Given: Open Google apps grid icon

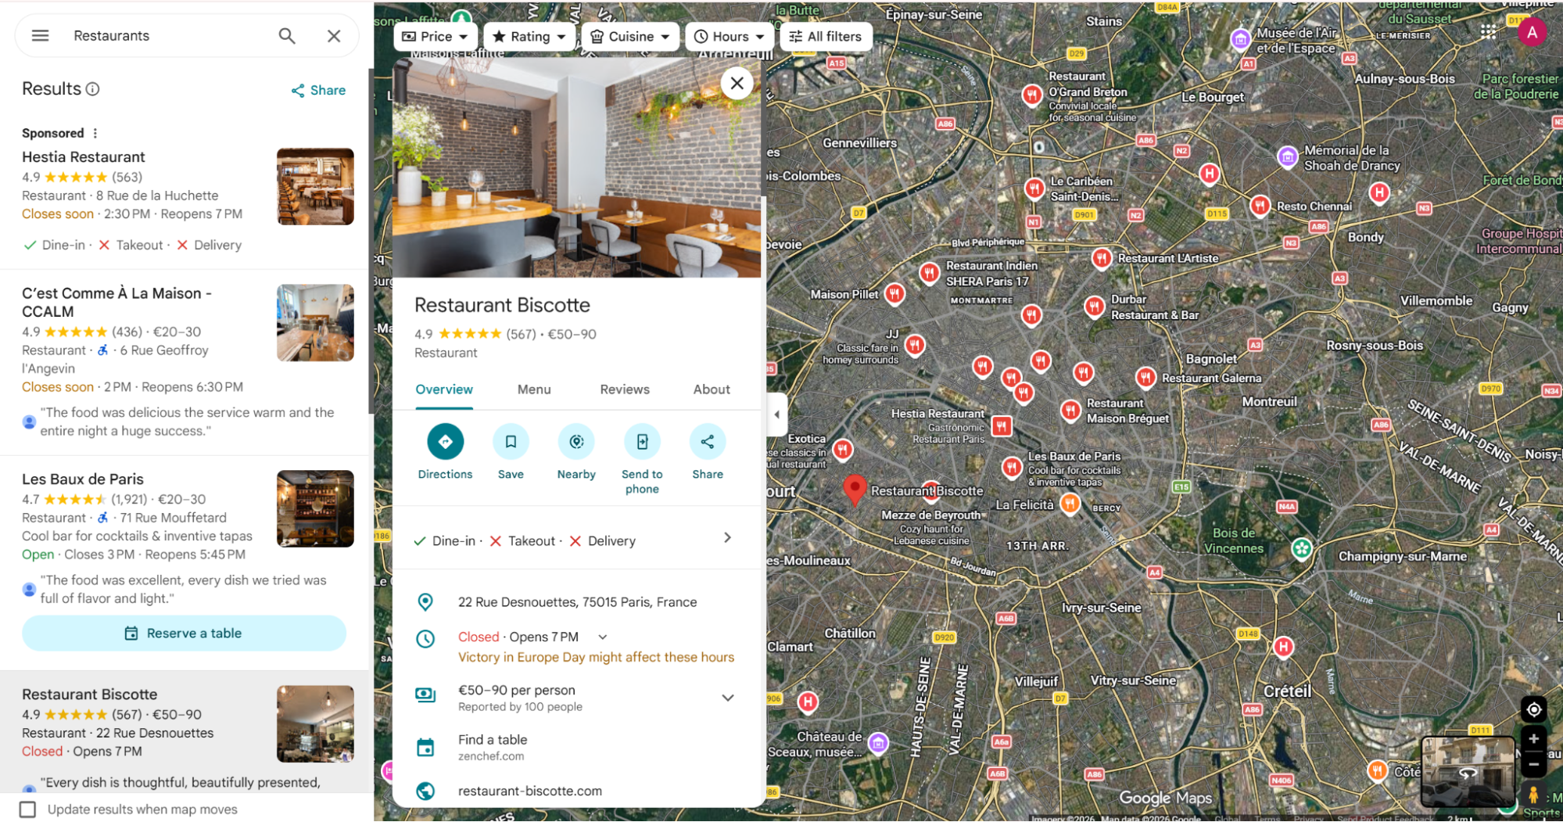Looking at the screenshot, I should pos(1488,32).
